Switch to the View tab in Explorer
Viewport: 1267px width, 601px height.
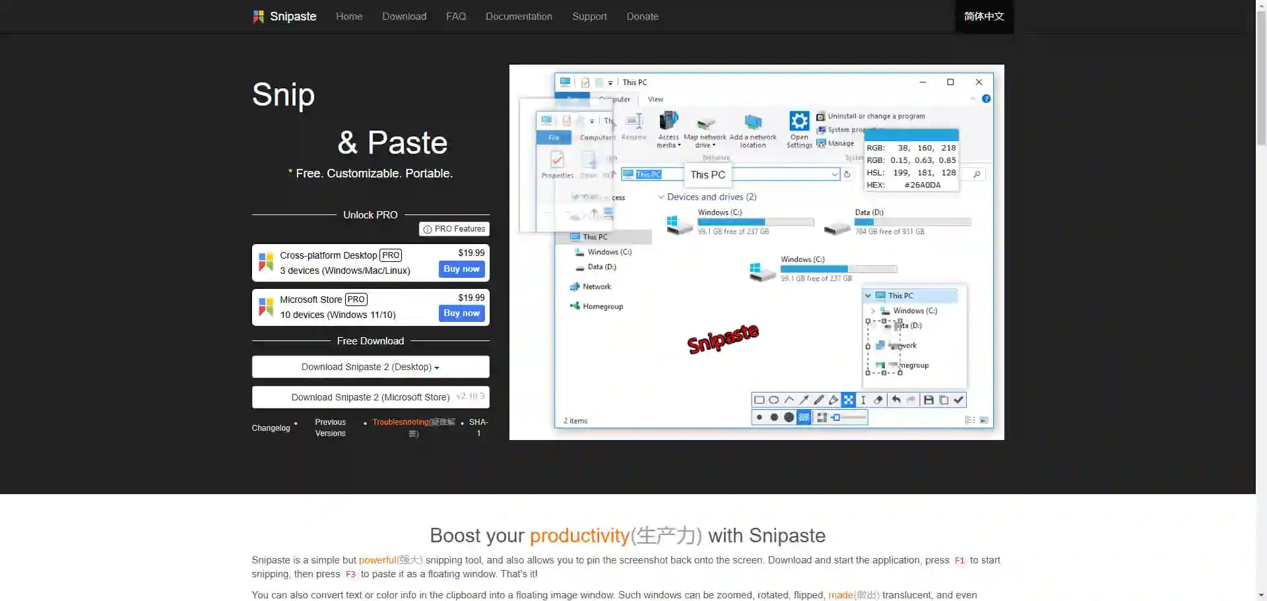tap(655, 100)
